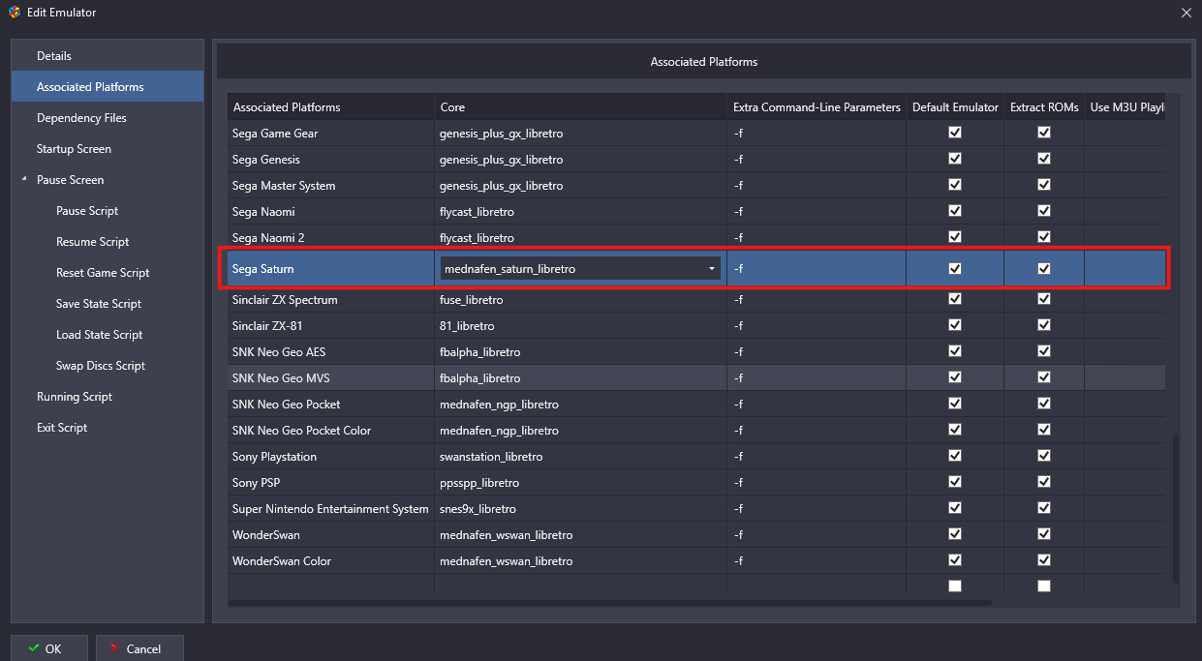Click the ppsspp_libretro core cell

click(580, 483)
